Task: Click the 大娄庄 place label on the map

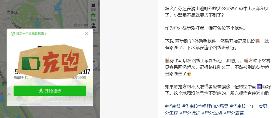Action: pyautogui.click(x=12, y=12)
